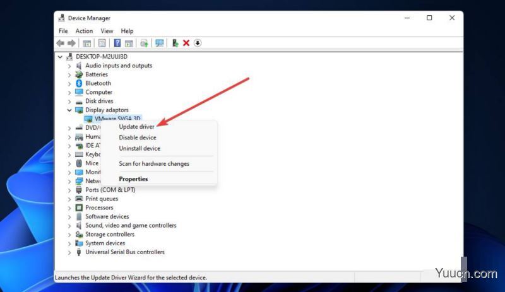Expand the Batteries chevron
The height and width of the screenshot is (292, 505).
click(x=69, y=74)
